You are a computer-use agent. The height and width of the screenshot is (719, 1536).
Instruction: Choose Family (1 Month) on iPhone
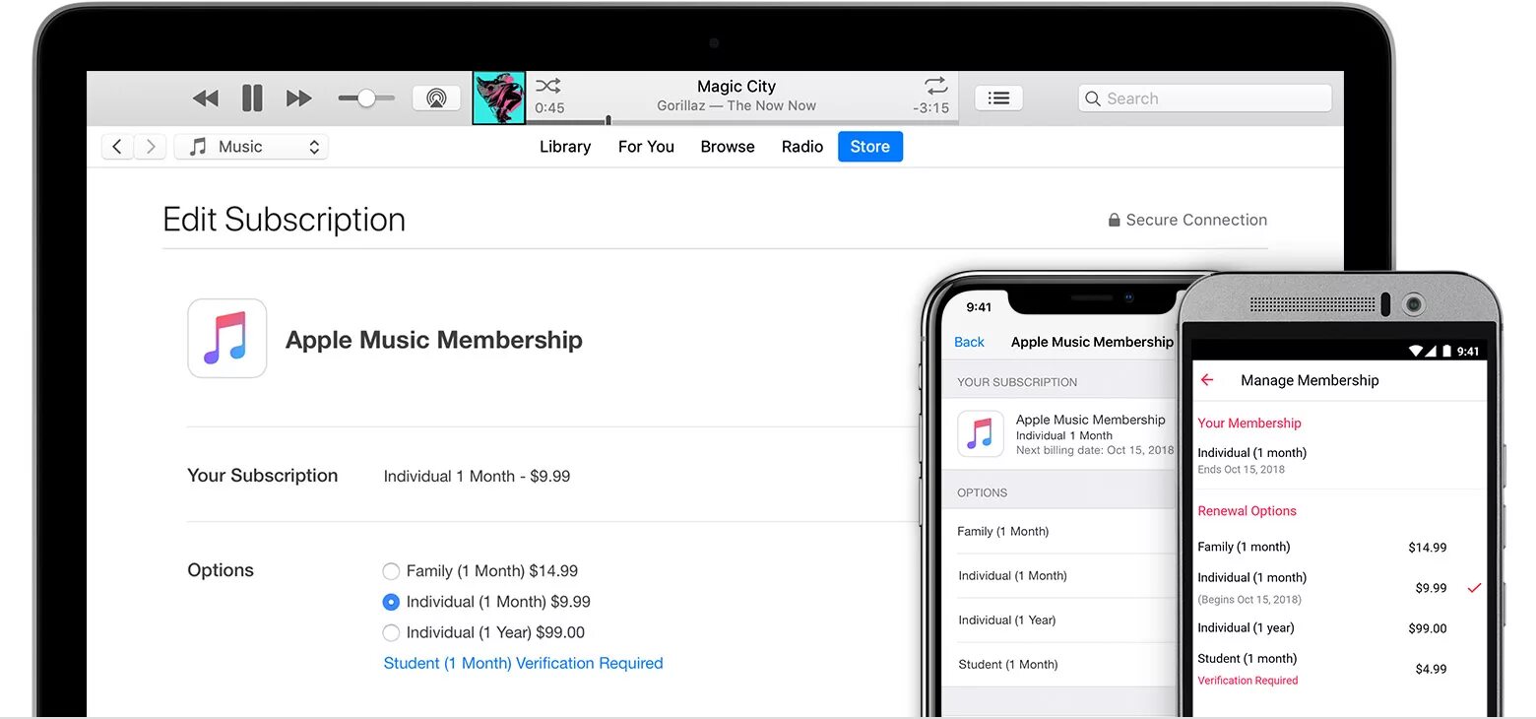coord(1059,531)
